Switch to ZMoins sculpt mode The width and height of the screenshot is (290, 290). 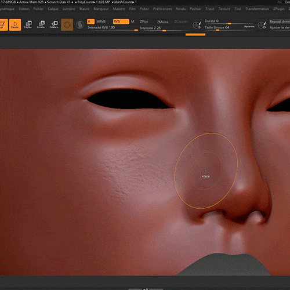click(162, 22)
